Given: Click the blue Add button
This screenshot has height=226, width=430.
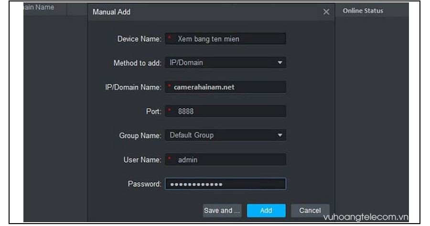Looking at the screenshot, I should click(266, 210).
